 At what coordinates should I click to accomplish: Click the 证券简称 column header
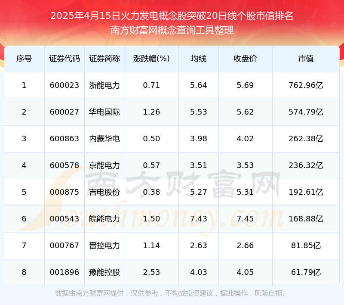coord(104,59)
